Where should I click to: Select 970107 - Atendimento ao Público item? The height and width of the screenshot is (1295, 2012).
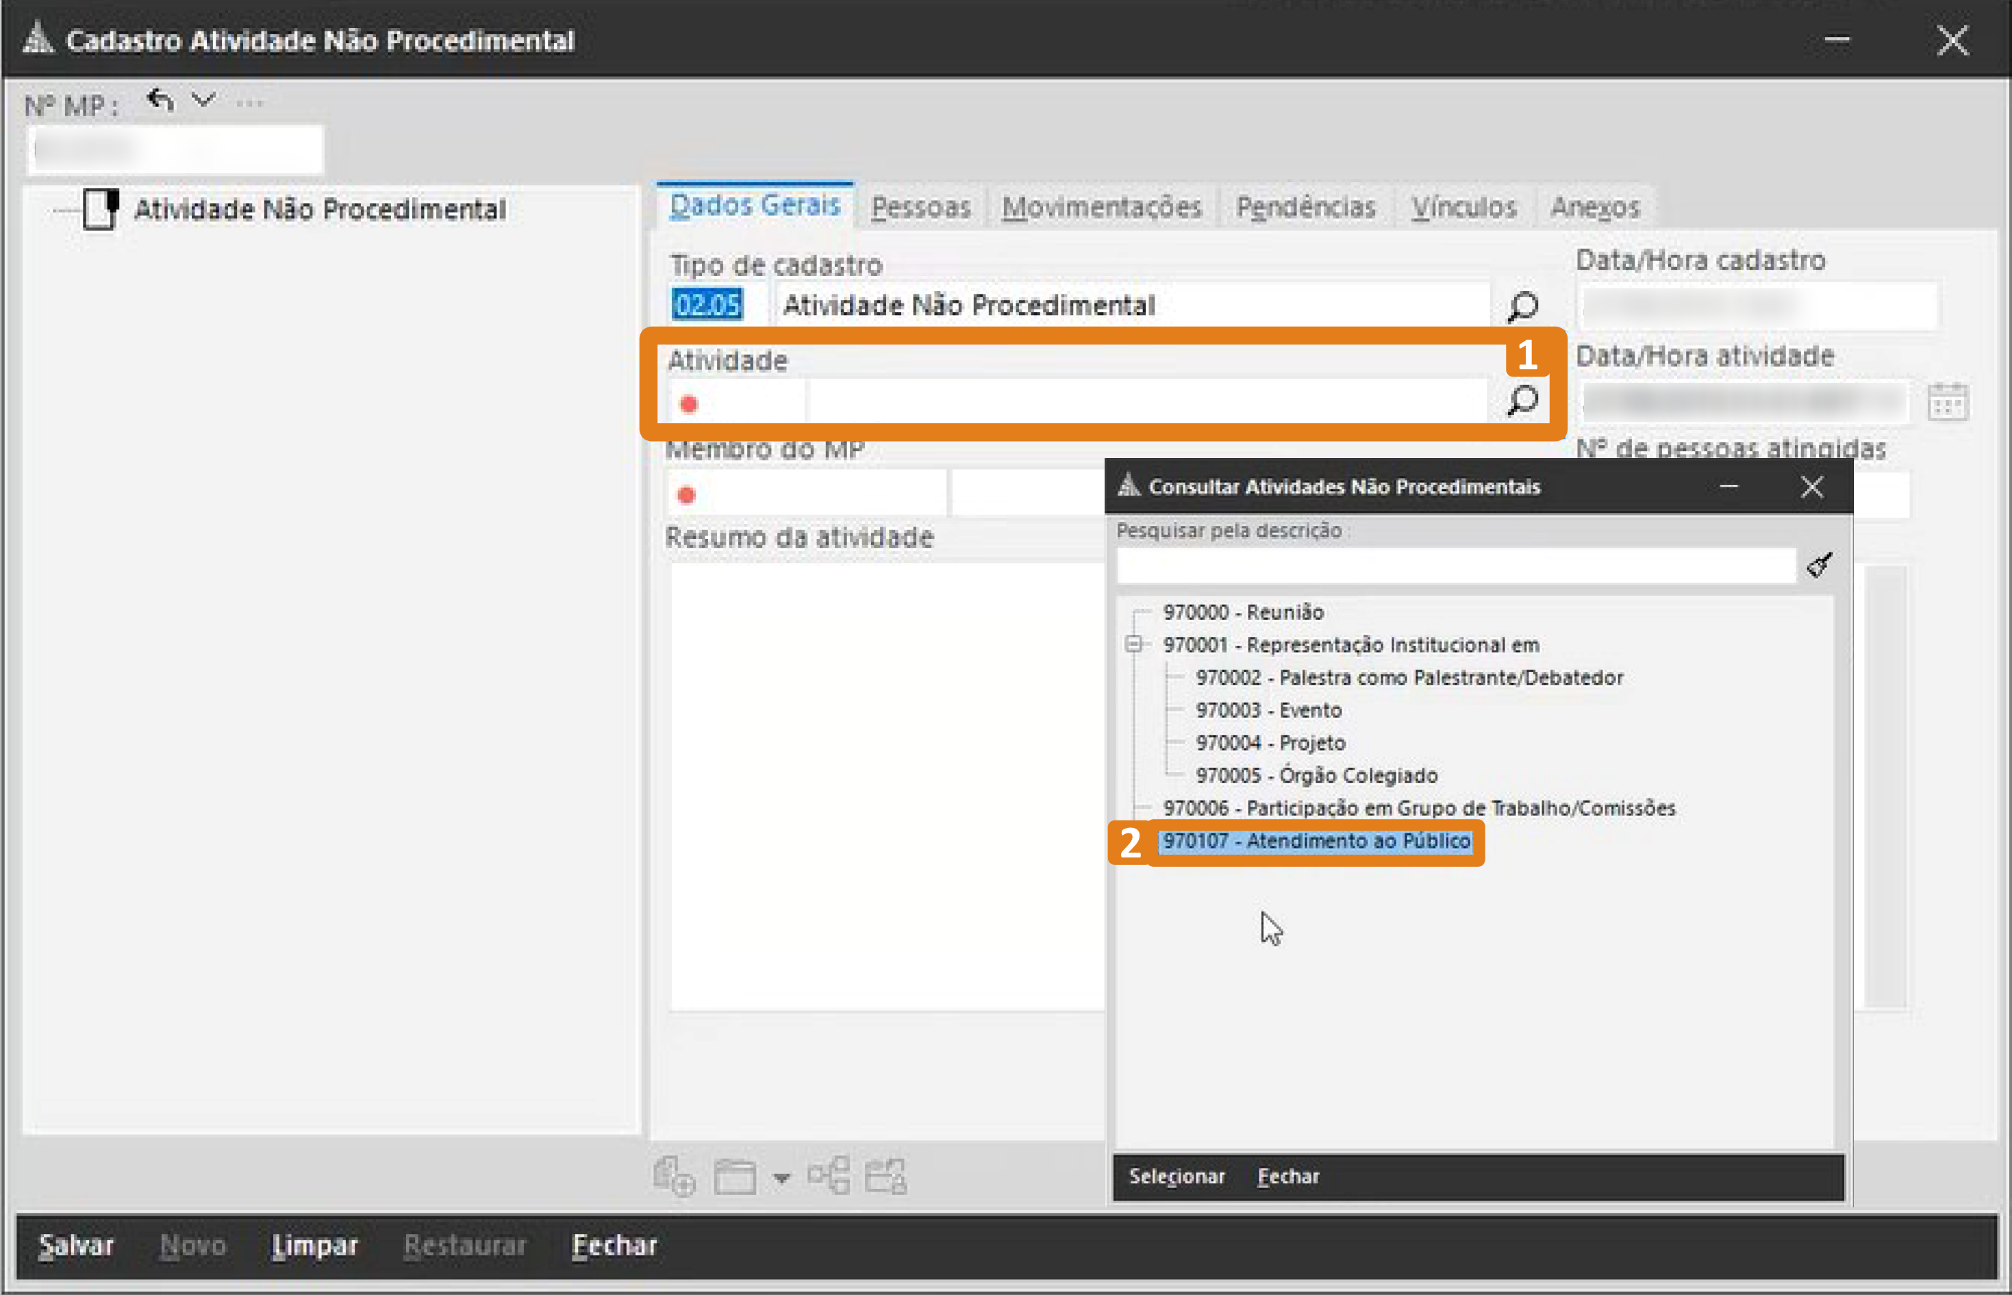coord(1316,841)
